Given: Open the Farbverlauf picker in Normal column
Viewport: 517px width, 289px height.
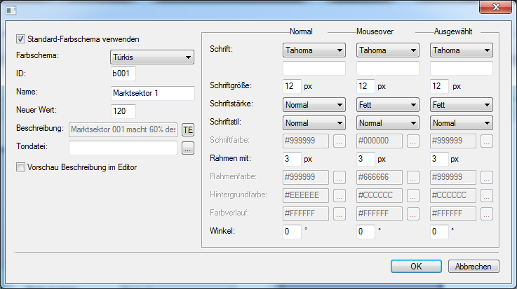Looking at the screenshot, I should 339,213.
